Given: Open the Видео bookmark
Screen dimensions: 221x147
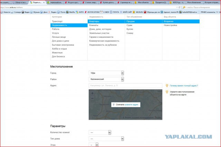Looking at the screenshot, I should (26, 12).
